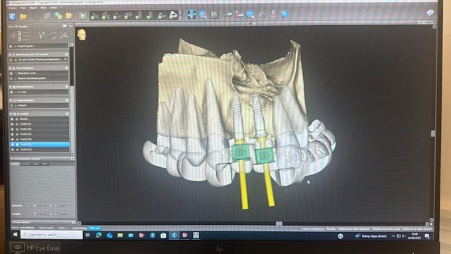
Task: Open the Object menu
Action: [x=33, y=8]
